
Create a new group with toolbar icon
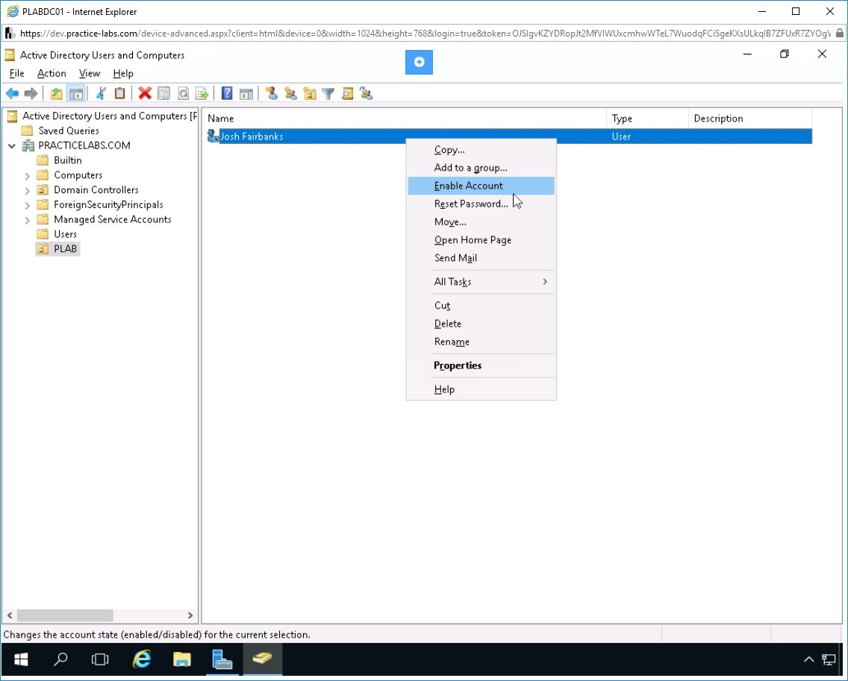290,93
